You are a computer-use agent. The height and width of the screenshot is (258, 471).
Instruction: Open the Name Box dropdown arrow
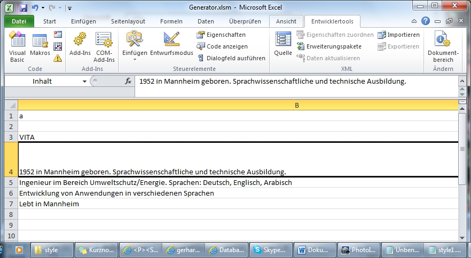[x=84, y=82]
